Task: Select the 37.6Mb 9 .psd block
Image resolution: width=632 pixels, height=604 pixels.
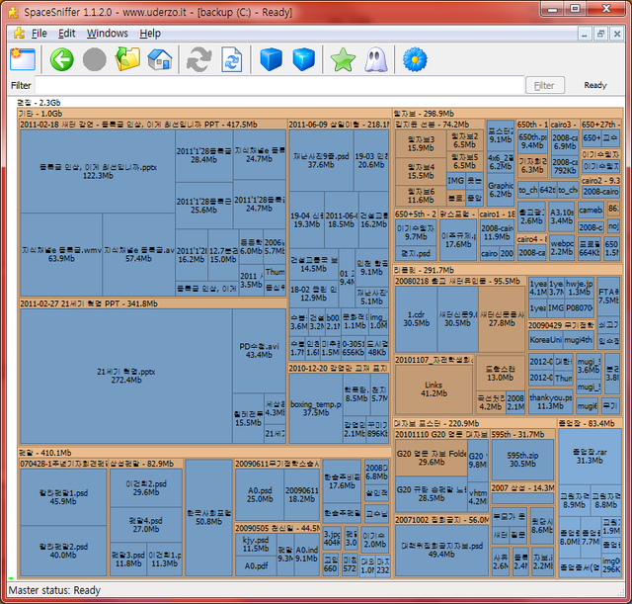Action: [x=321, y=160]
